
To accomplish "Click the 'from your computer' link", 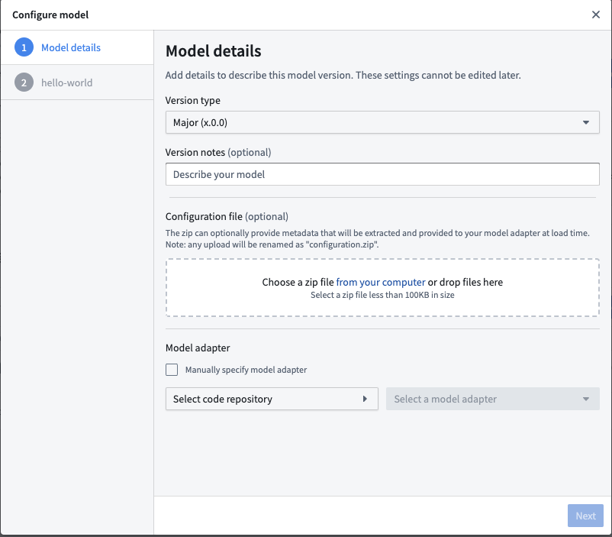I will point(381,282).
